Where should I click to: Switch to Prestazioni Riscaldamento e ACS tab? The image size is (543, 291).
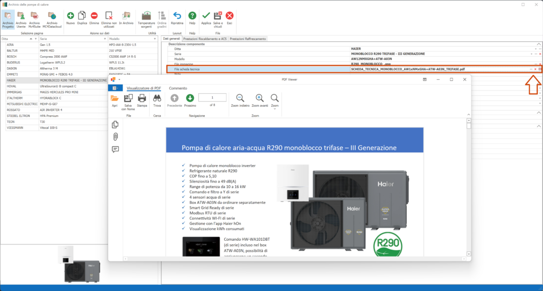(x=205, y=39)
